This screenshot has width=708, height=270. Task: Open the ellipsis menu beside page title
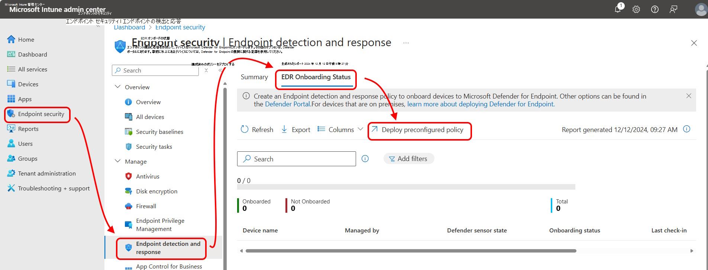[406, 43]
